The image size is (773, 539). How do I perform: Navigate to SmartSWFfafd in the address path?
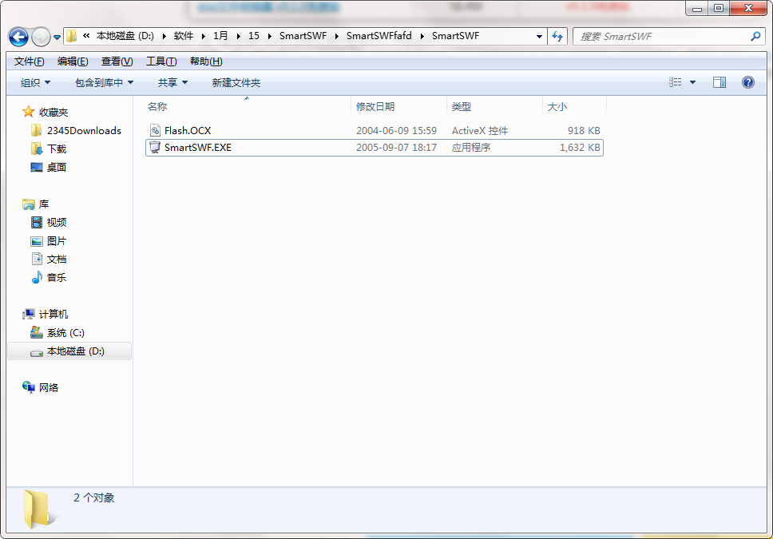pos(379,36)
